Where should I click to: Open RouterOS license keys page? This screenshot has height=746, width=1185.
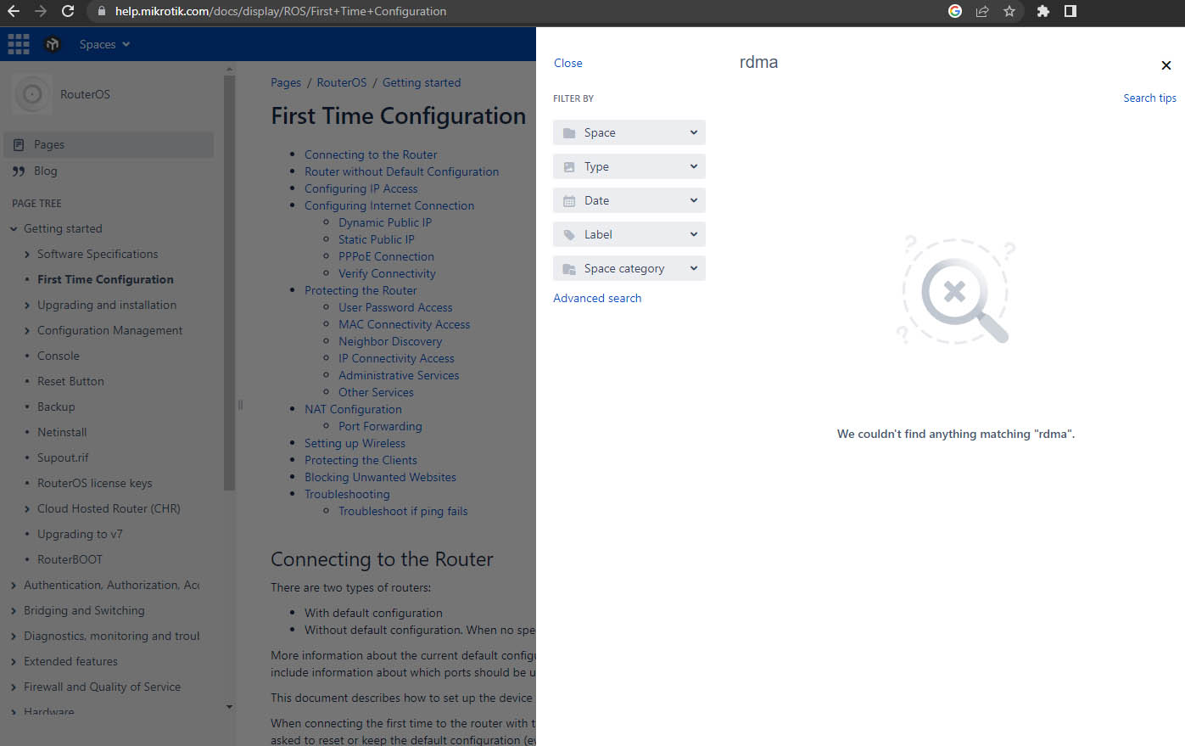pyautogui.click(x=95, y=483)
